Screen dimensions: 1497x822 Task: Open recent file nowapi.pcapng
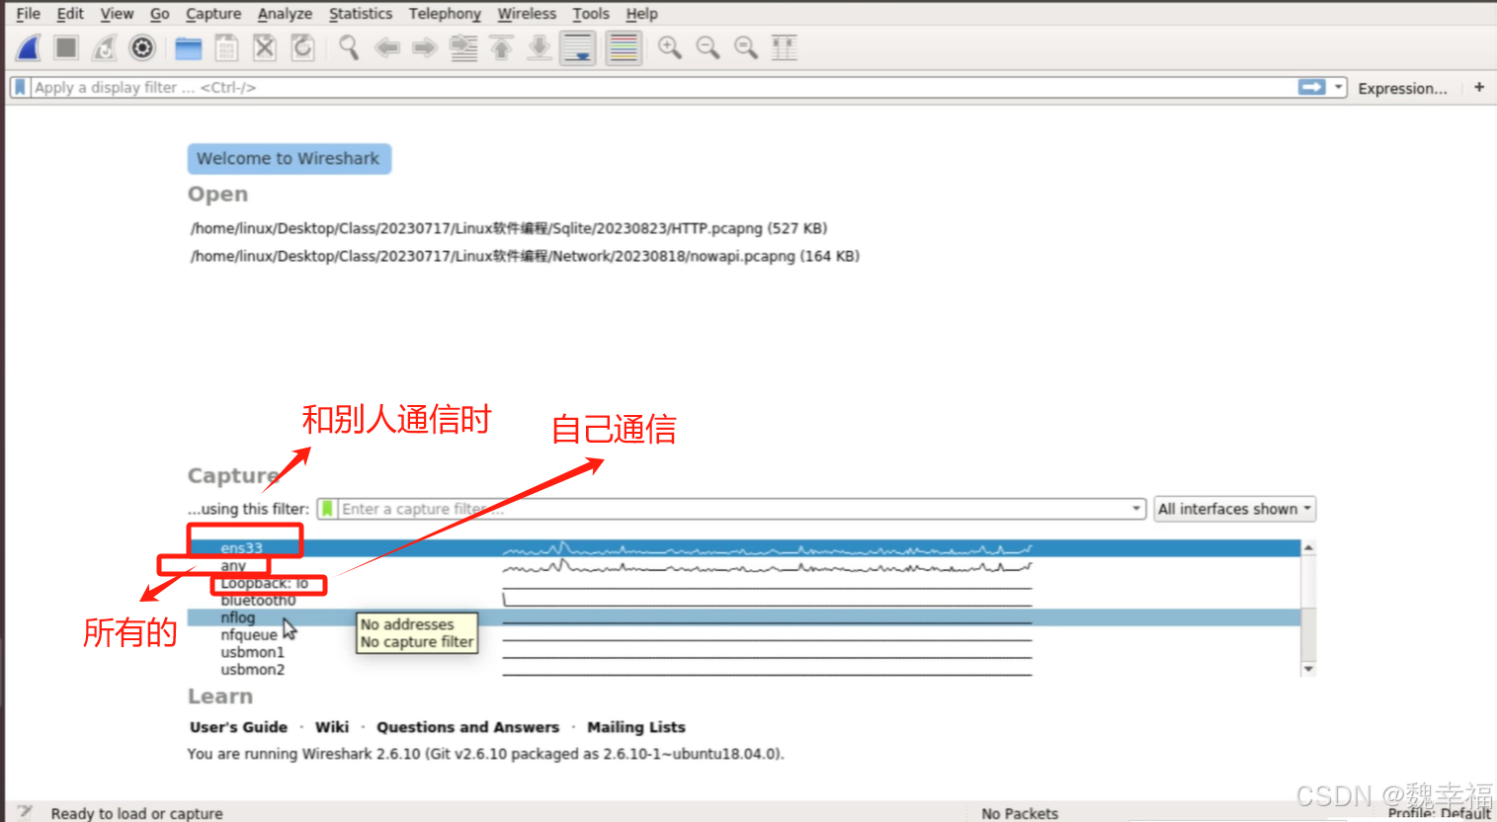click(x=525, y=256)
